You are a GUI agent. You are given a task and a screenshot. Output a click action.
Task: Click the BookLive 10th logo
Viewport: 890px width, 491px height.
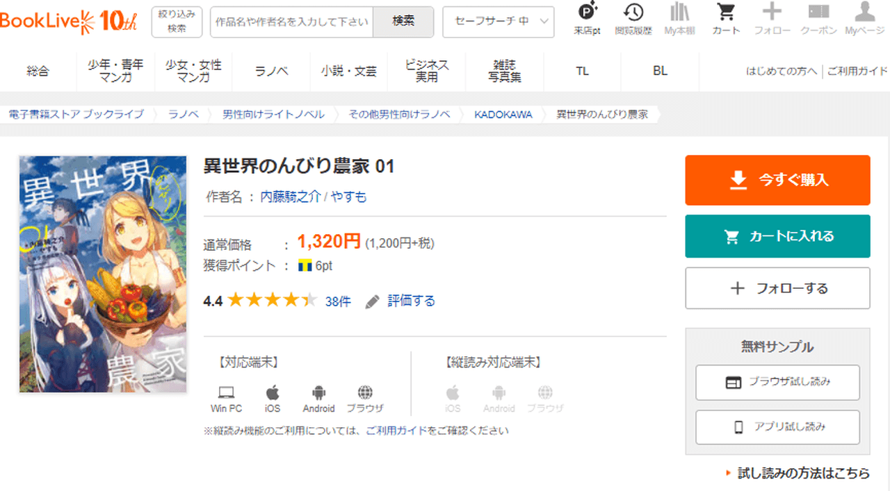69,21
